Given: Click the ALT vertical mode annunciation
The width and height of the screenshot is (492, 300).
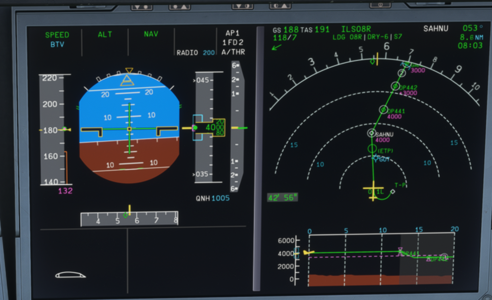Looking at the screenshot, I should click(105, 34).
